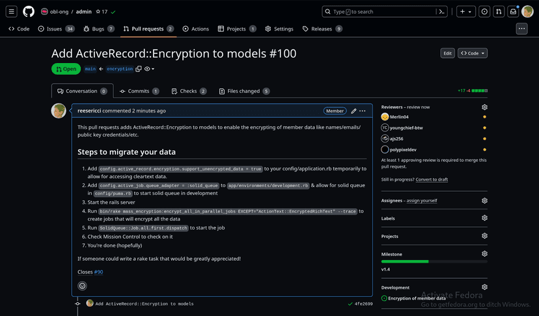Expand the Code dropdown button
The height and width of the screenshot is (316, 539).
pos(472,53)
